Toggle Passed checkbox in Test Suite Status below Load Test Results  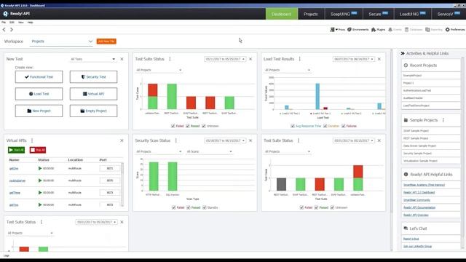tap(316, 207)
